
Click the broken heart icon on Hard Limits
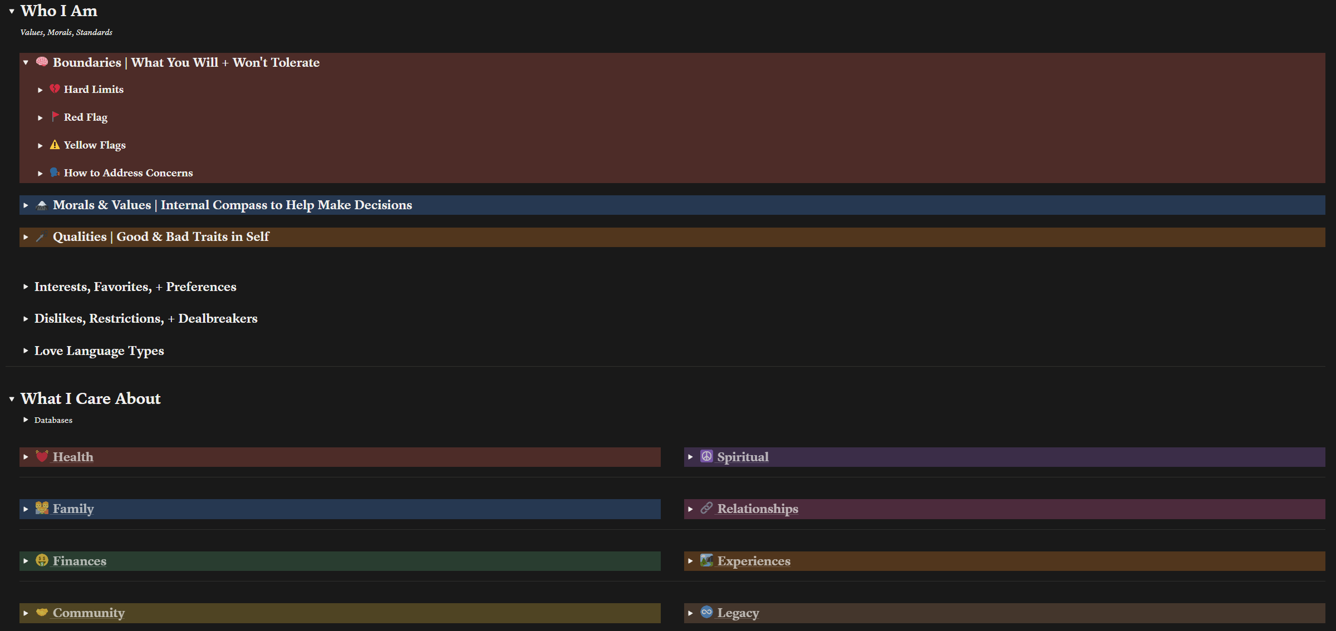55,89
